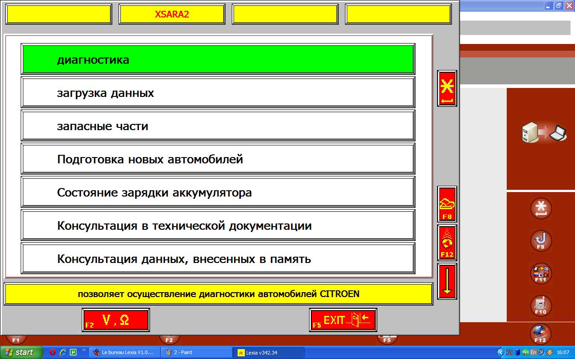Click the F5 EXIT button
The width and height of the screenshot is (575, 359).
click(343, 320)
